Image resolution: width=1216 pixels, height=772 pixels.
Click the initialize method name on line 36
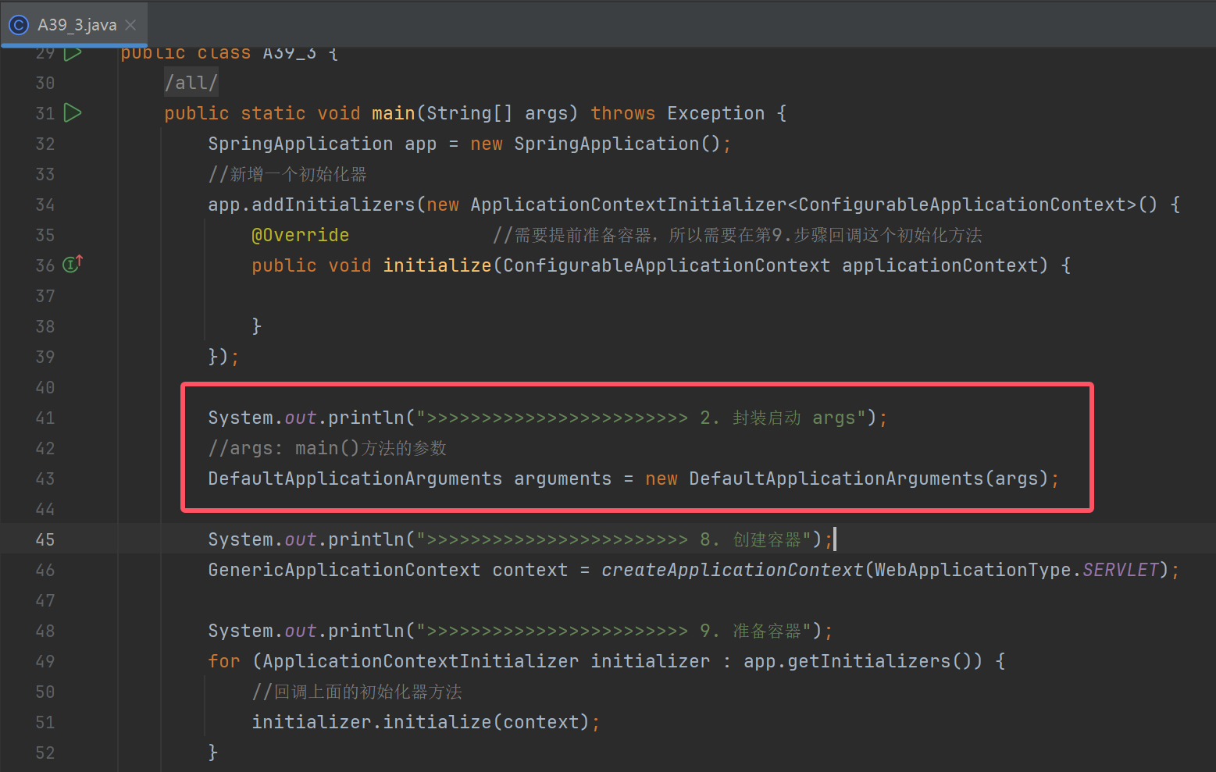tap(437, 265)
